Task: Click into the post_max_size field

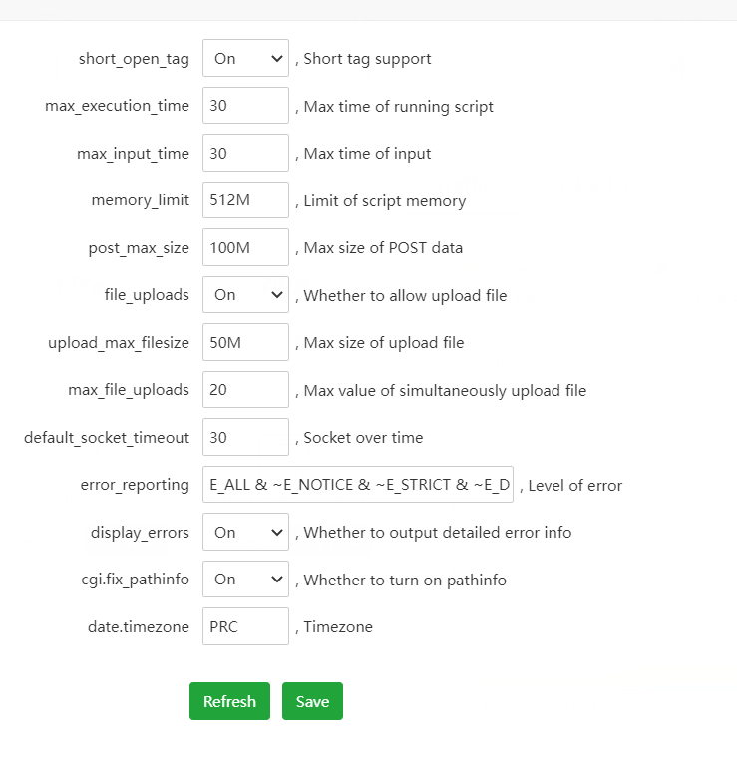Action: coord(245,247)
